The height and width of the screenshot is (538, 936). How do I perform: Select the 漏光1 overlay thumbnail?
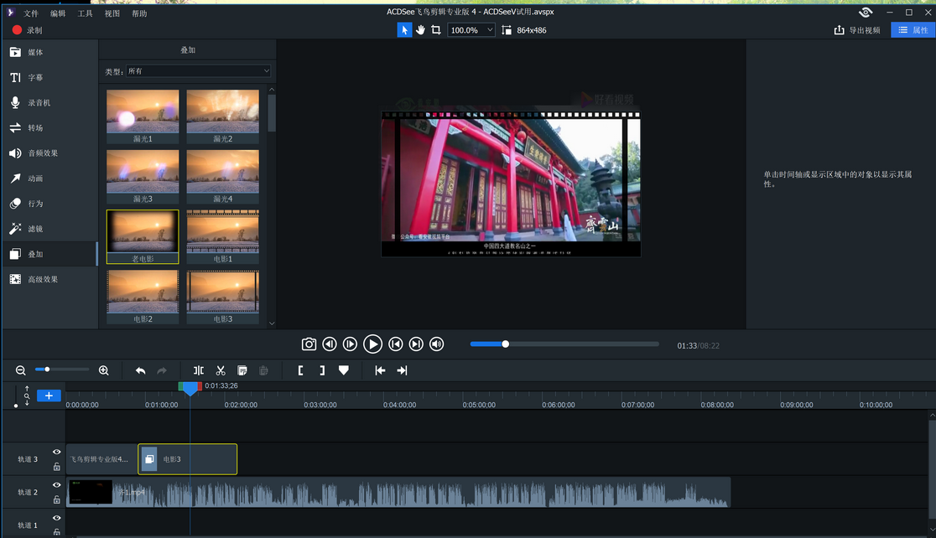[143, 116]
